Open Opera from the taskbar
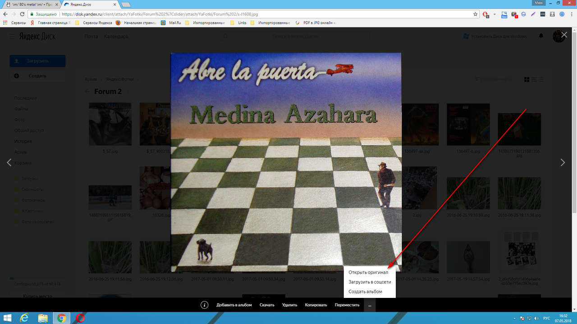 pos(80,318)
